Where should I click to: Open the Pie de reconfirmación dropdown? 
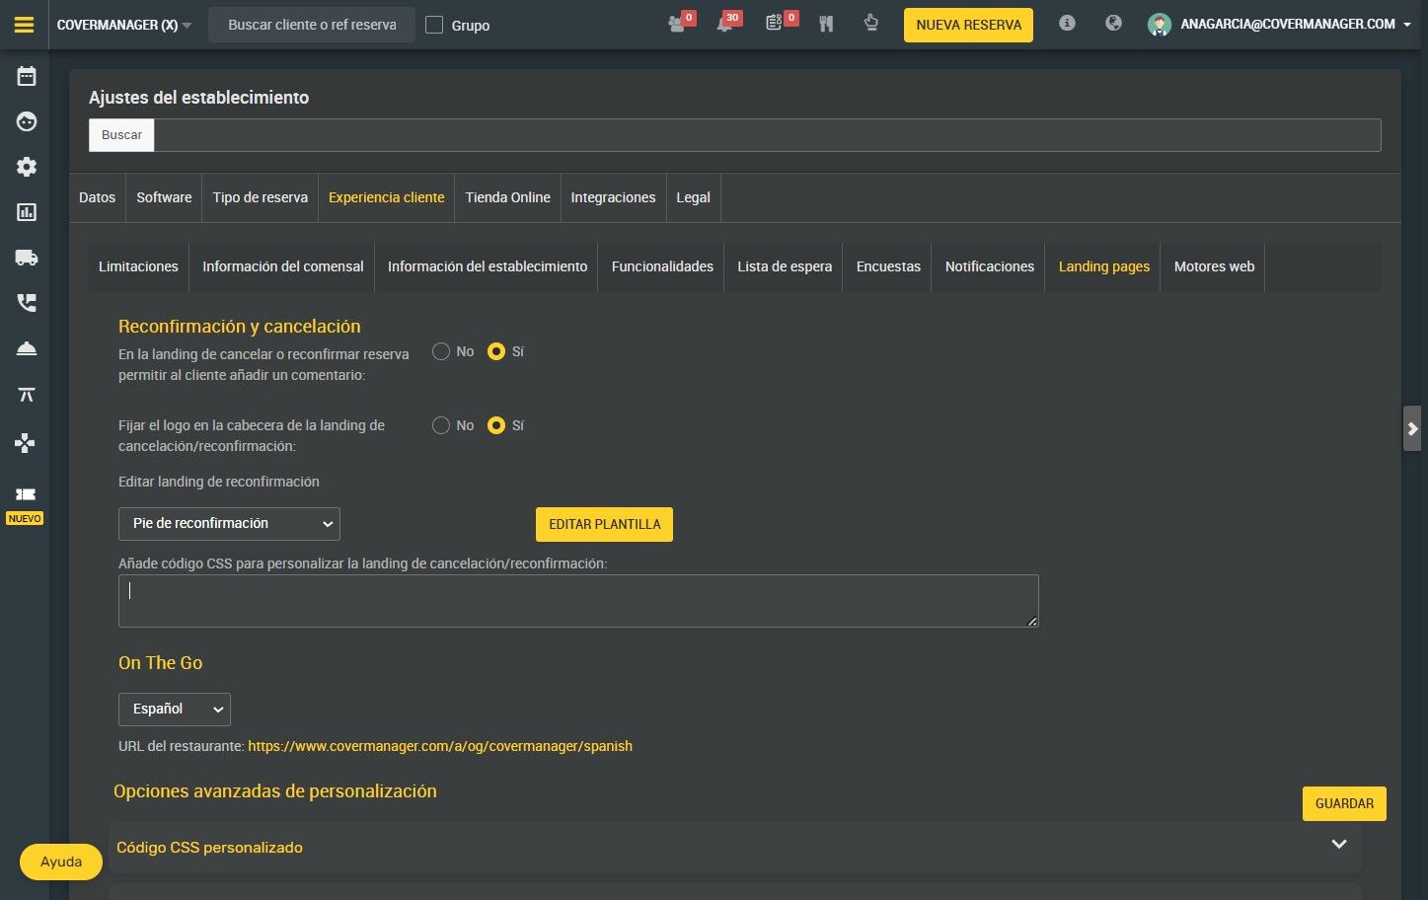tap(229, 524)
